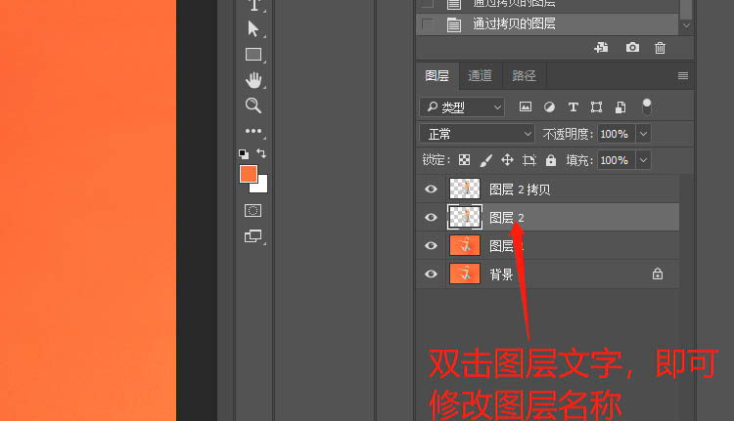The height and width of the screenshot is (421, 734).
Task: Enable Quick Mask mode icon
Action: (x=253, y=210)
